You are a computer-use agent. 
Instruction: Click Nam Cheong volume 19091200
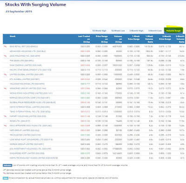click(x=117, y=65)
